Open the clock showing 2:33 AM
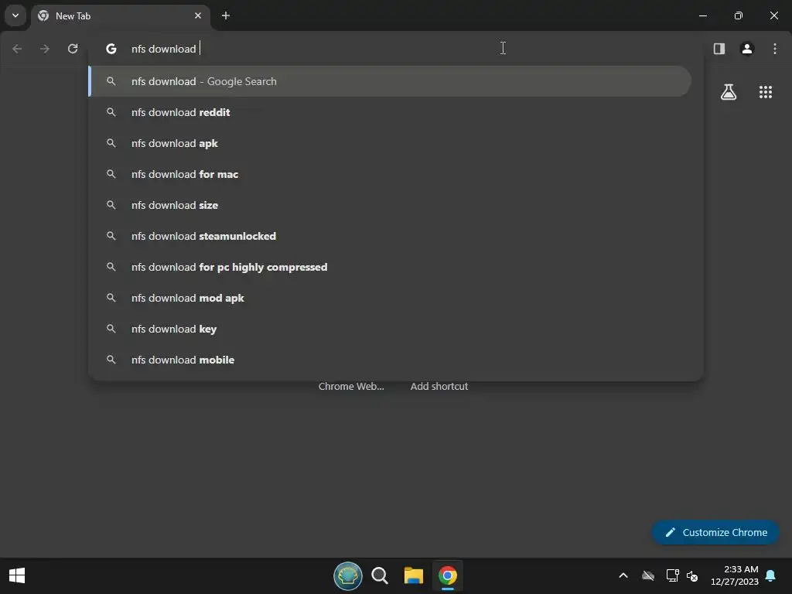Viewport: 792px width, 594px height. 735,575
